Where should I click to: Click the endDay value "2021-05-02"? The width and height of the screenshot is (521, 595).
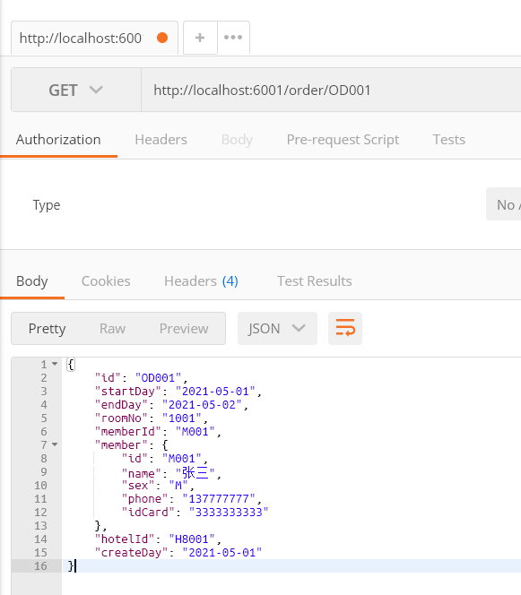pos(202,404)
